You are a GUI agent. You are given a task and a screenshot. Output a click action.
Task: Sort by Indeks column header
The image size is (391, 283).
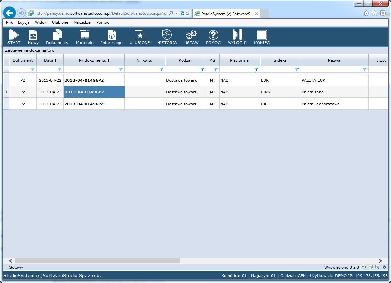point(280,60)
